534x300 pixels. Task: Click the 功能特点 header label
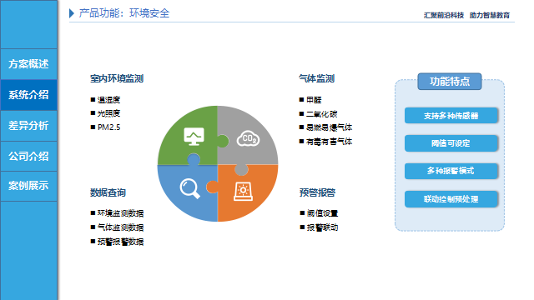pyautogui.click(x=450, y=82)
